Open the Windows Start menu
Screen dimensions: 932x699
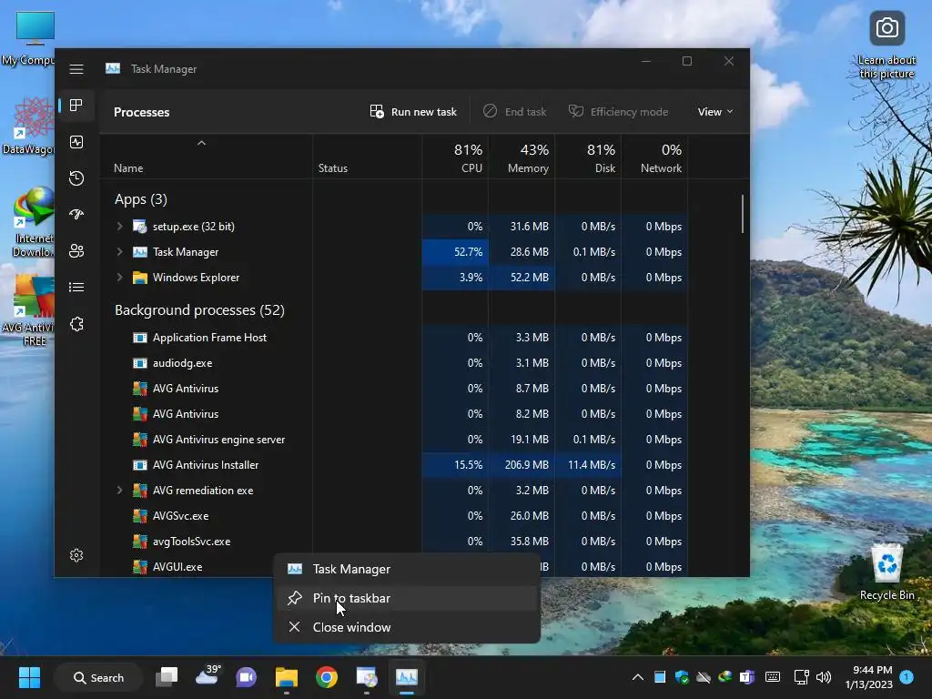tap(29, 677)
